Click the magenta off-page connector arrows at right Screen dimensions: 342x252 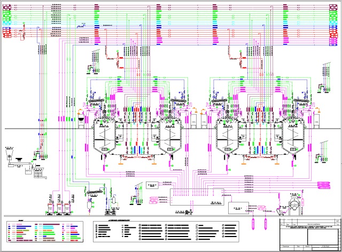point(324,185)
